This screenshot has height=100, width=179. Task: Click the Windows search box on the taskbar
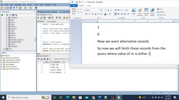click(x=29, y=97)
